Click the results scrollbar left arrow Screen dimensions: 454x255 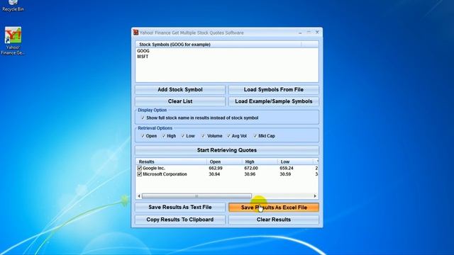pyautogui.click(x=139, y=196)
